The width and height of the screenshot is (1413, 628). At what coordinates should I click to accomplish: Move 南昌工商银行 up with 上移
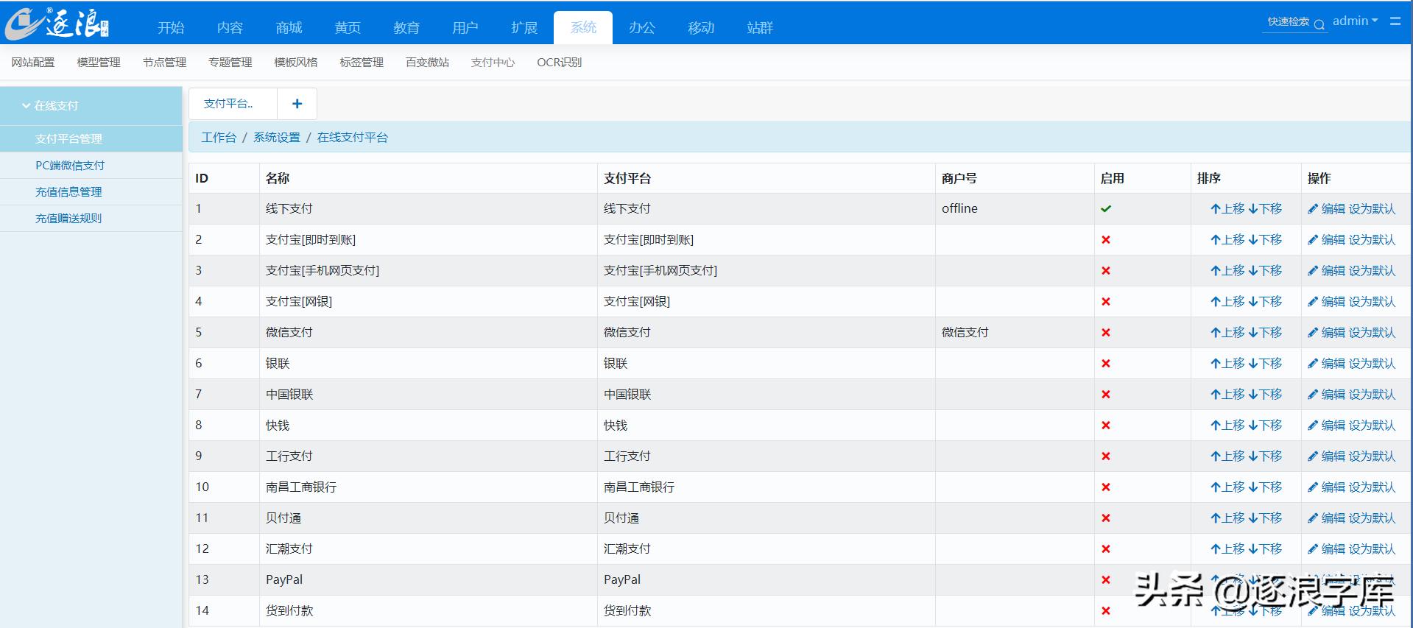pyautogui.click(x=1227, y=487)
